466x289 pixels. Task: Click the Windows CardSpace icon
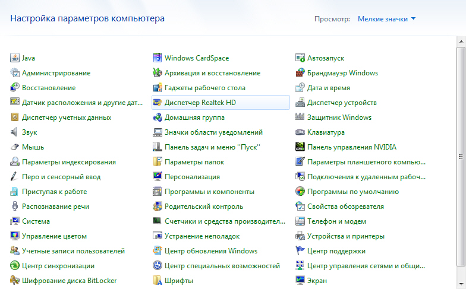click(x=158, y=58)
